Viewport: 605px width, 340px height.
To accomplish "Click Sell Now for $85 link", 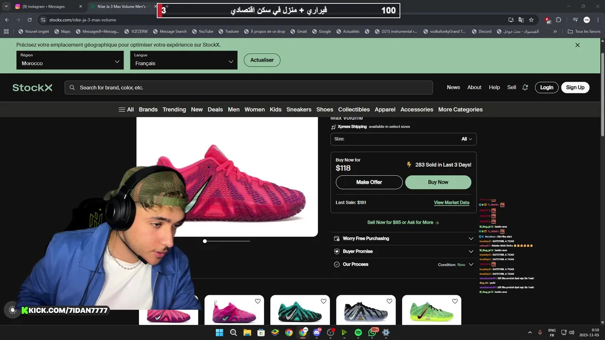I will coord(403,222).
